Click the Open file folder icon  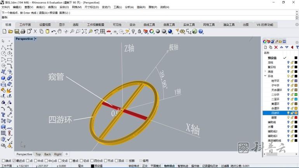tap(10, 31)
